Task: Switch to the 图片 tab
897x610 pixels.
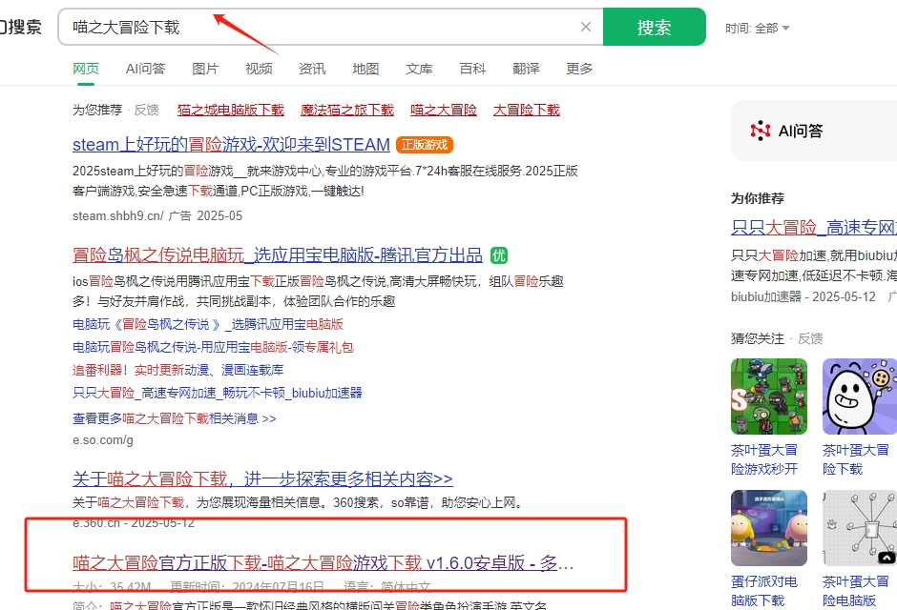Action: coord(205,69)
